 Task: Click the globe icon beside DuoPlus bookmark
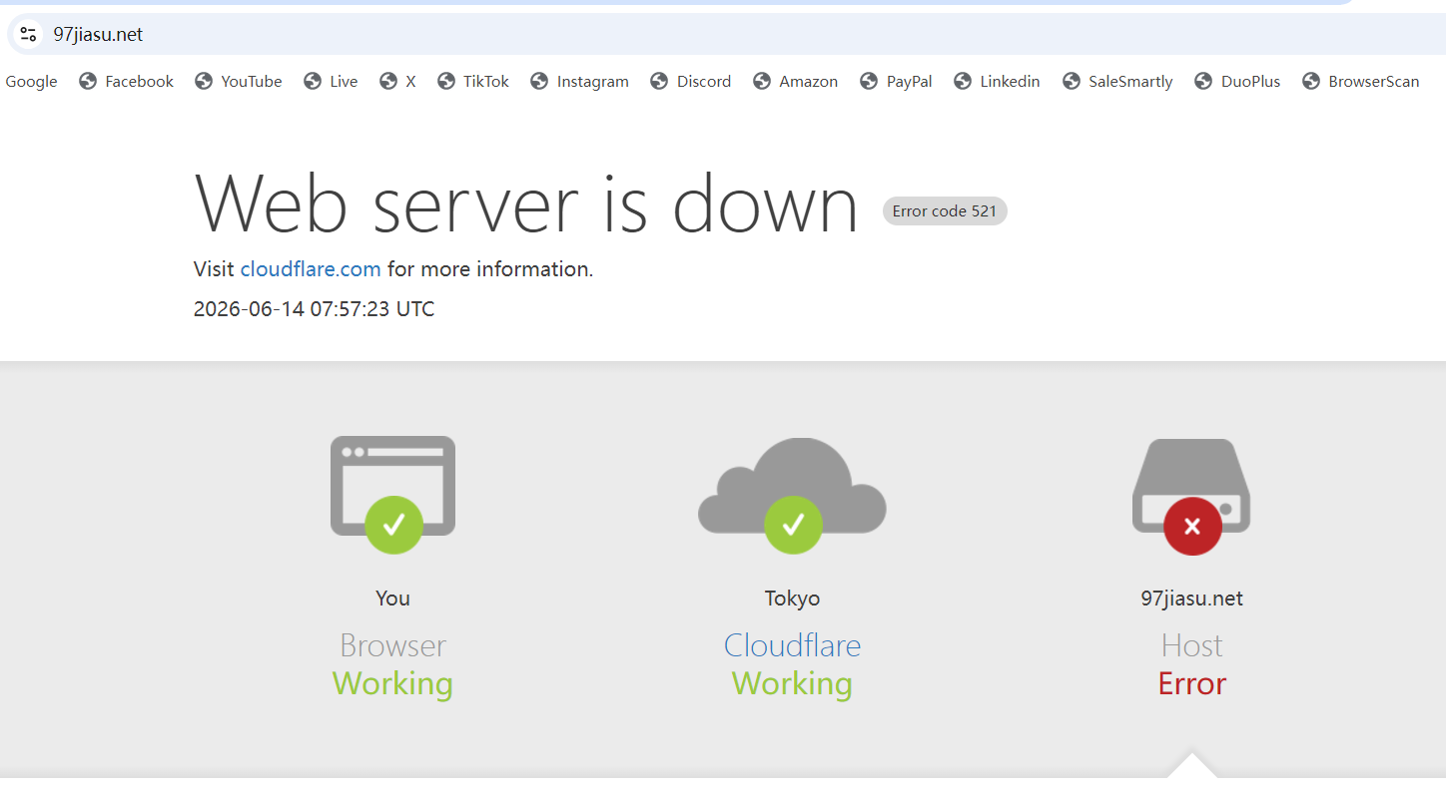click(x=1203, y=82)
